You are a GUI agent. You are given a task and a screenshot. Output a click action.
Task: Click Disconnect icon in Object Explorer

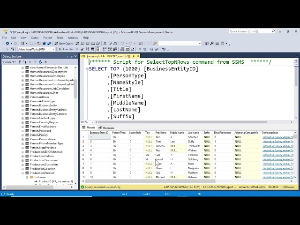click(25, 62)
